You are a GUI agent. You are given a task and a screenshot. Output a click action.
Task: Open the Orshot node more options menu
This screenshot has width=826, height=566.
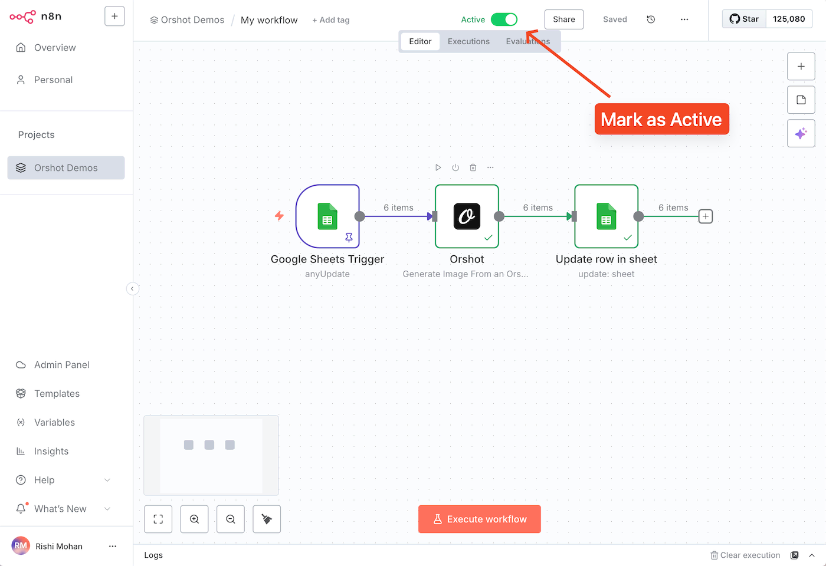pos(490,167)
